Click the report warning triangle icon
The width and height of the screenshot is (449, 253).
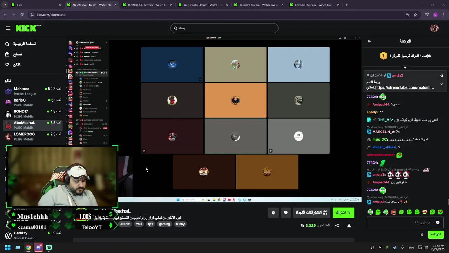pos(349,226)
